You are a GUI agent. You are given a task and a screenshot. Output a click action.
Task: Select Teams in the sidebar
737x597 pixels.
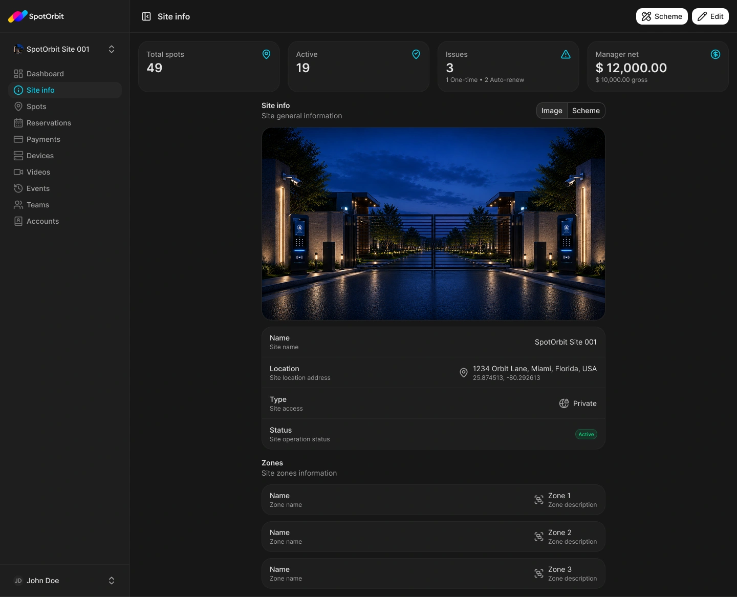point(65,205)
